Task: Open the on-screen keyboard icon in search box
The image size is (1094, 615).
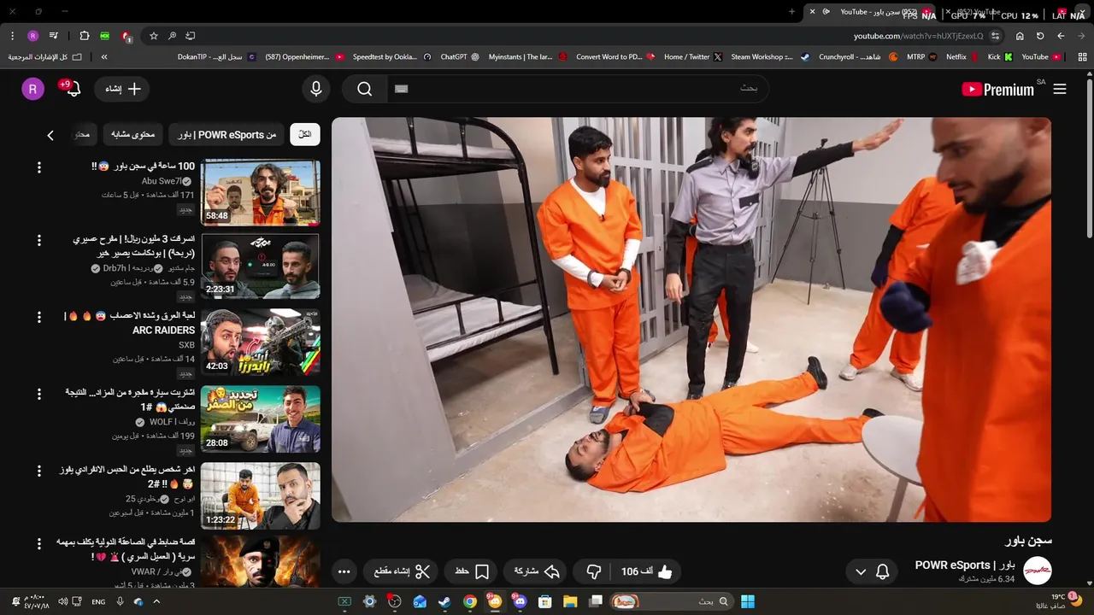Action: 402,89
